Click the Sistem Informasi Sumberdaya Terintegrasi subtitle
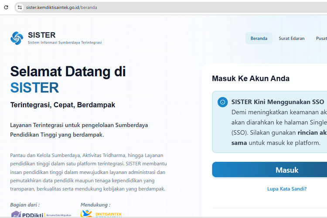This screenshot has height=218, width=327. 65,43
